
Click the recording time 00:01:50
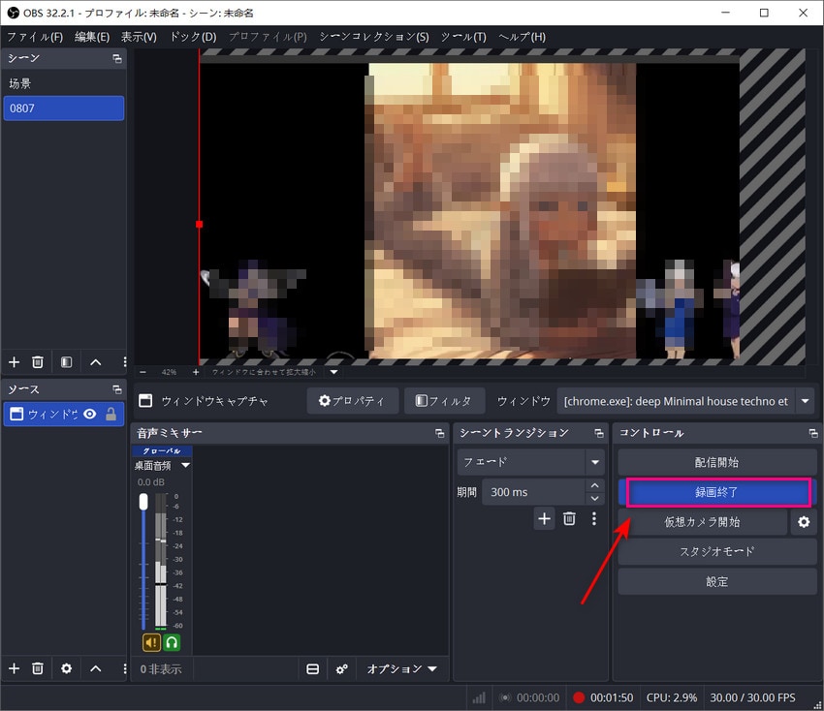tap(612, 697)
